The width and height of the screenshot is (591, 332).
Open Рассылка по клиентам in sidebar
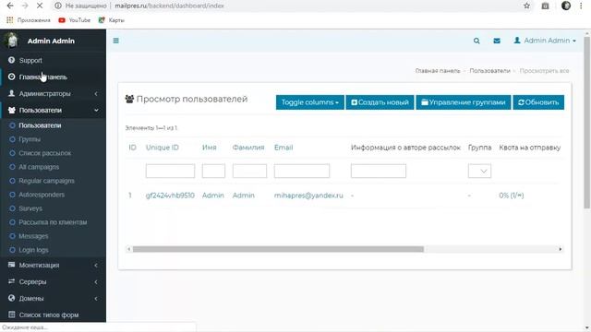53,222
